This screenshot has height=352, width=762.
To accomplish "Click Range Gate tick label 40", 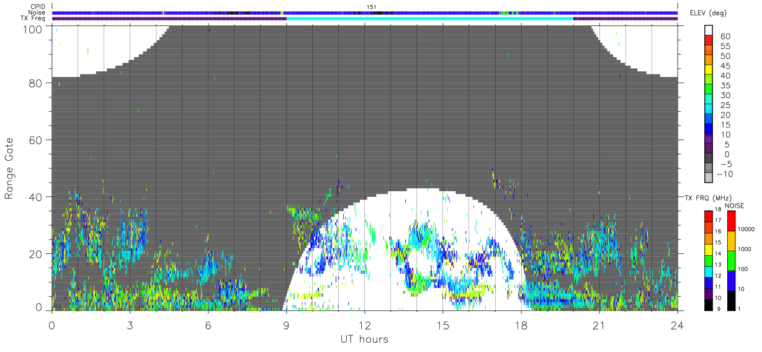I will 37,197.
